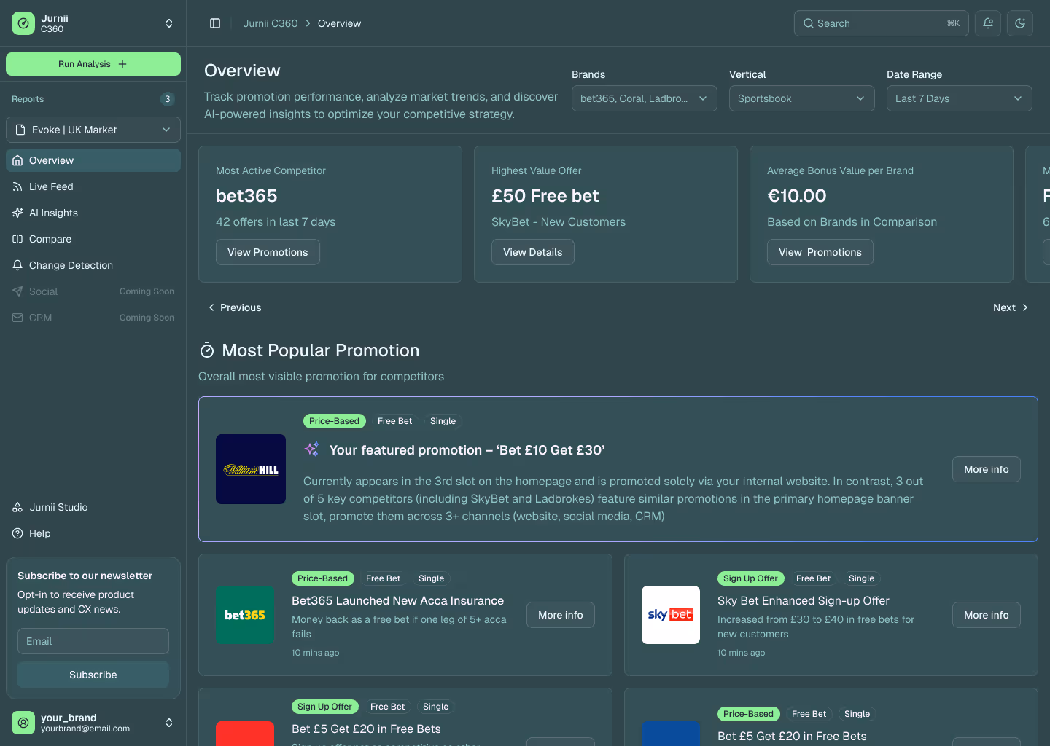Screen dimensions: 1050x746
Task: Click Sign Up Offer tag on Sky Bet card
Action: (750, 578)
